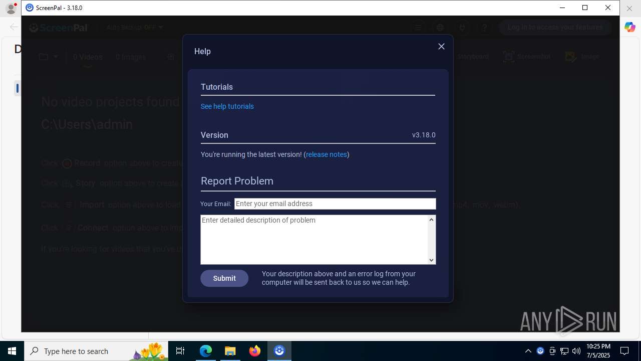Screen dimensions: 641x361
Task: Click the ScreenPal logo in the header
Action: 59,28
